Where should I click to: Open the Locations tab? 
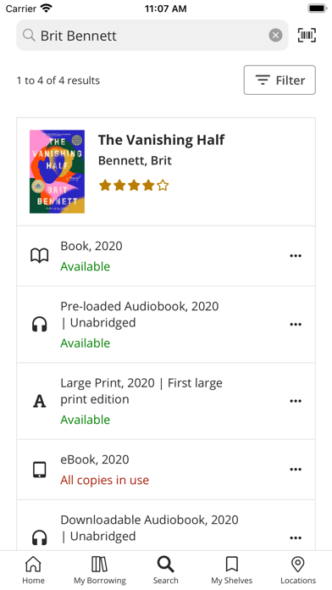[x=298, y=571]
